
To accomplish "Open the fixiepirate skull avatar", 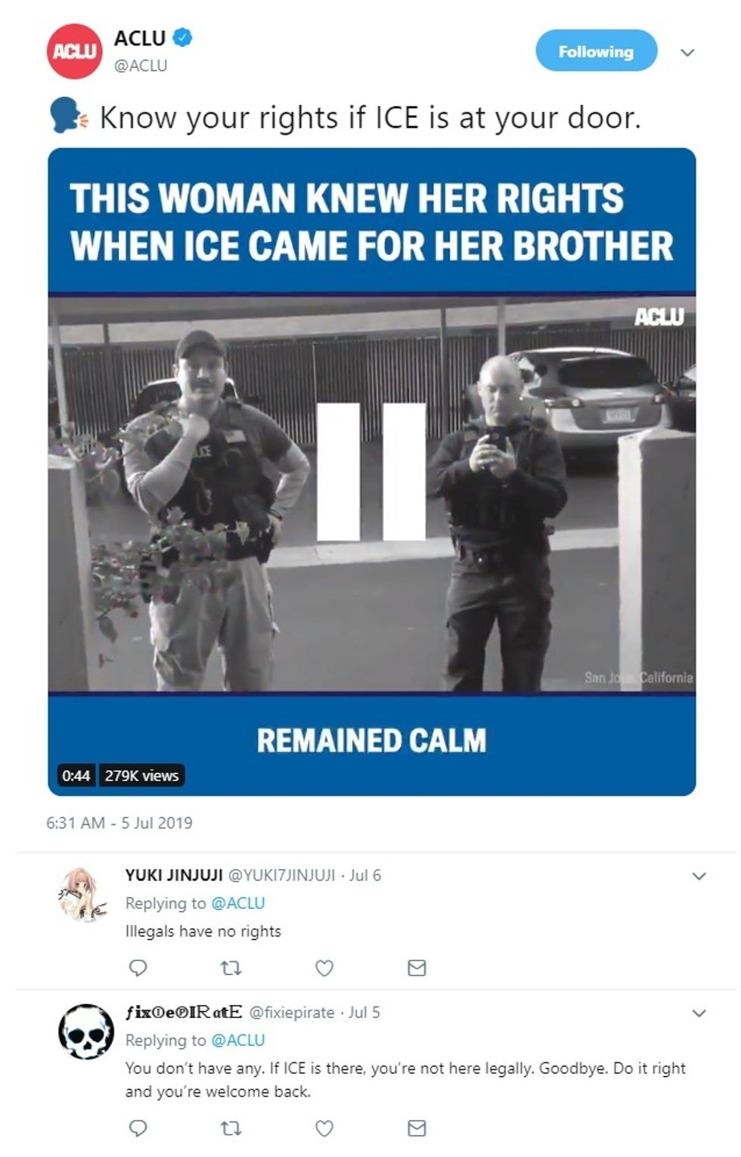I will point(86,1031).
